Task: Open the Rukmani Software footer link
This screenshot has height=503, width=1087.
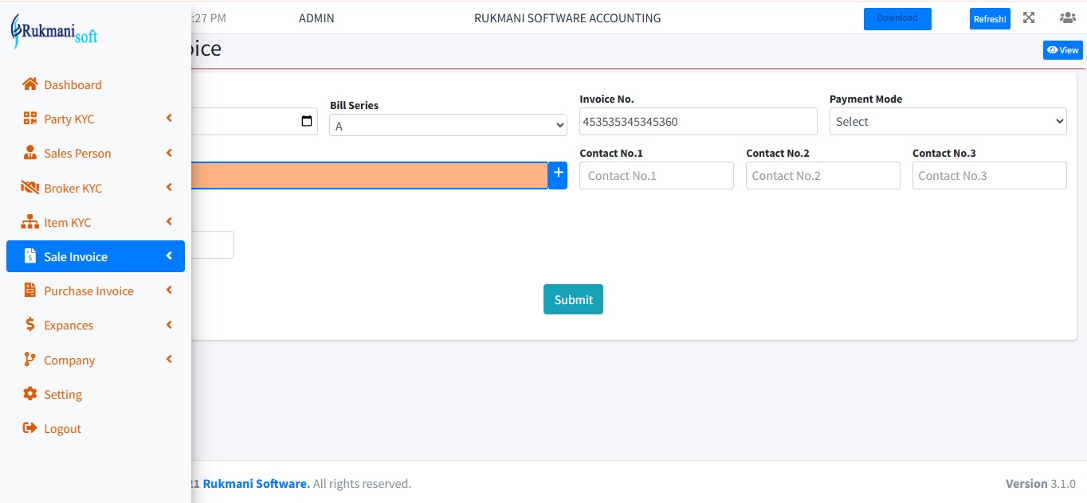Action: pyautogui.click(x=257, y=483)
